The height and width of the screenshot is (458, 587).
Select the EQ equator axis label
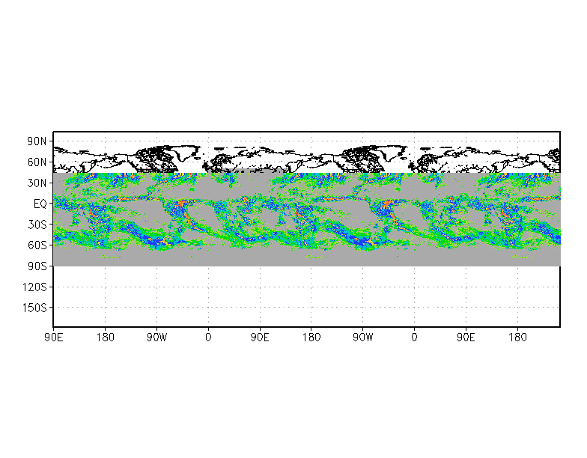pos(40,204)
